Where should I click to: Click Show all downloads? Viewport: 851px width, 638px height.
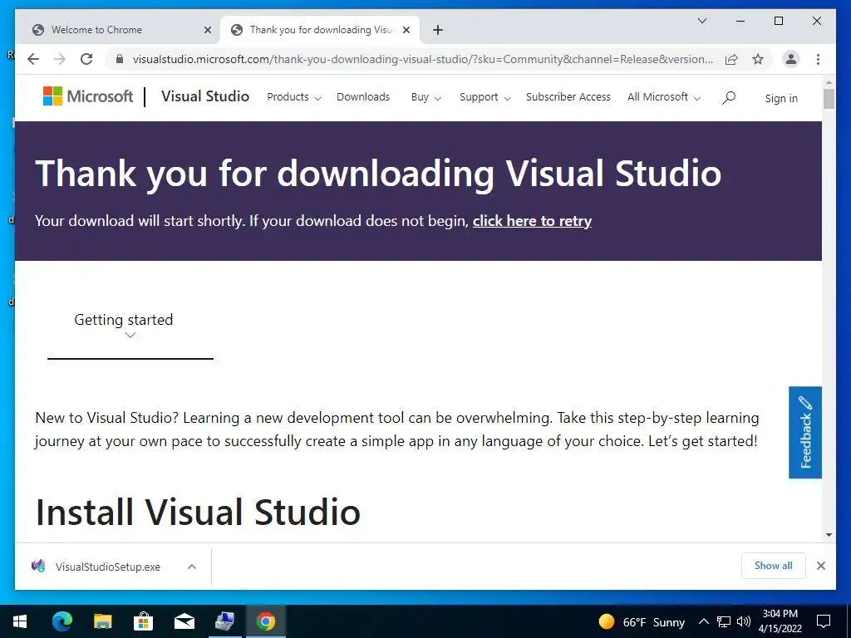tap(774, 565)
